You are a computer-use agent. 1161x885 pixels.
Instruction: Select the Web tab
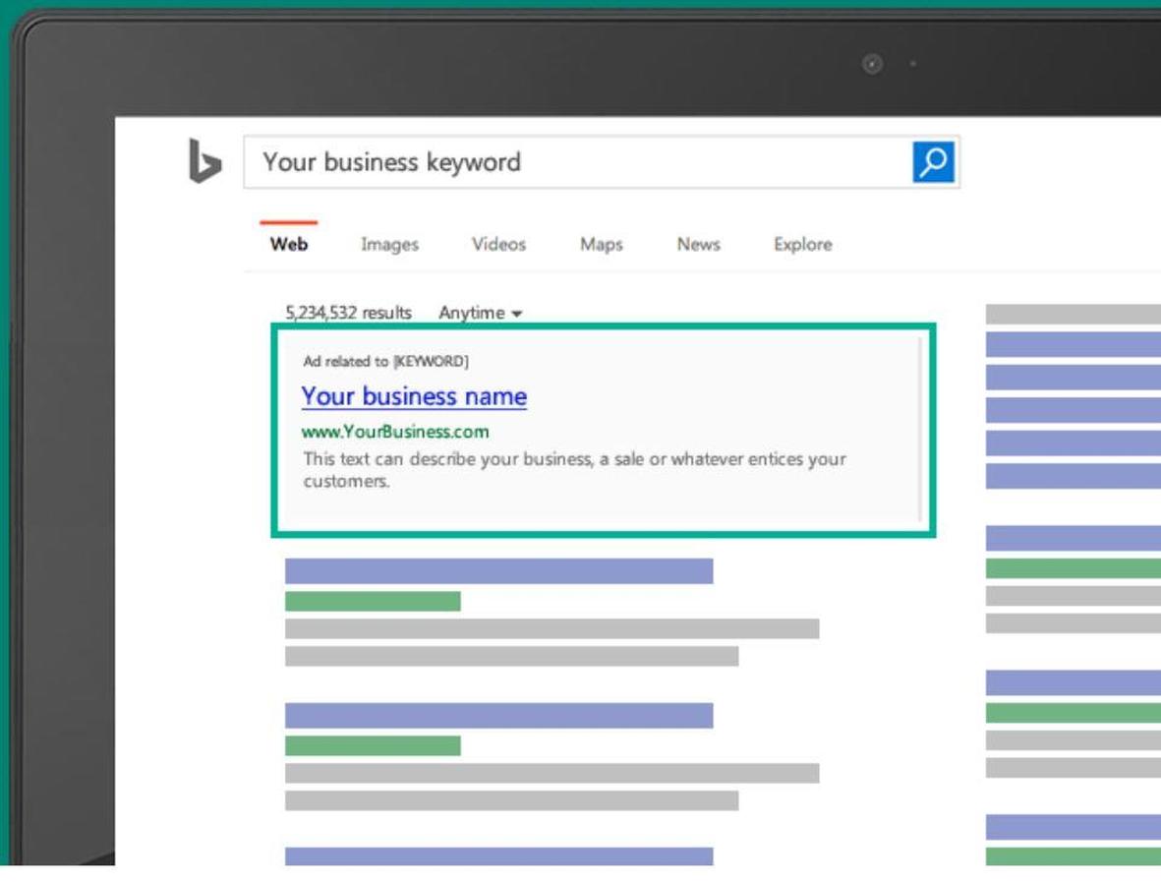(289, 245)
